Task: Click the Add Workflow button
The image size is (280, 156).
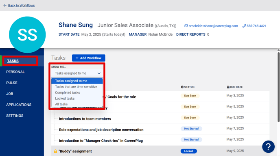Action: (89, 58)
